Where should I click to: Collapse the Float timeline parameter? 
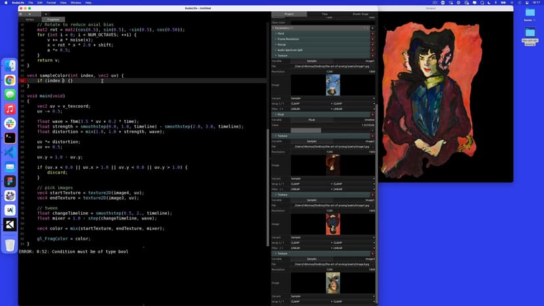[276, 114]
